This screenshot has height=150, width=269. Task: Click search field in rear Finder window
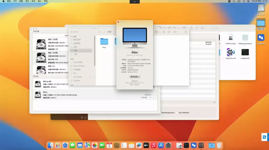(x=232, y=28)
